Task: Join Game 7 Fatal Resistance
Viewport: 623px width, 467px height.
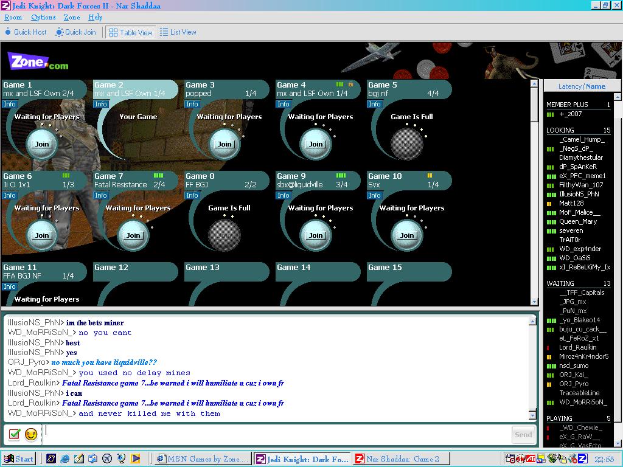Action: 133,235
